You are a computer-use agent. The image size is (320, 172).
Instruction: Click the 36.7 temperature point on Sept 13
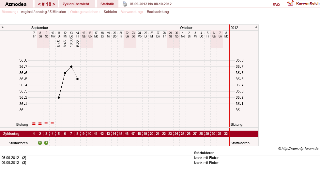pos(71,67)
